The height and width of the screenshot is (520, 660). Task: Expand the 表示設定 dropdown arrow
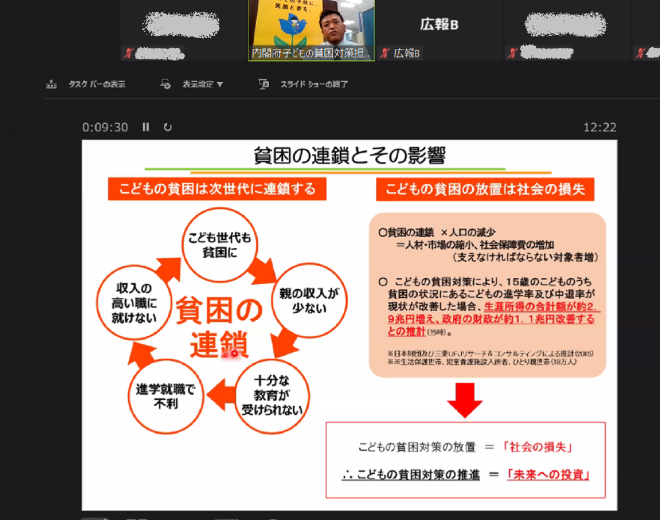point(220,84)
